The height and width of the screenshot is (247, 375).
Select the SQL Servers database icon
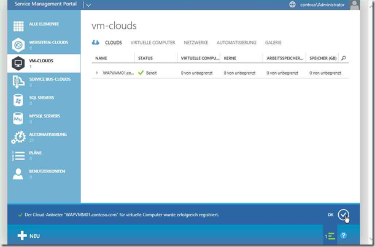click(18, 100)
